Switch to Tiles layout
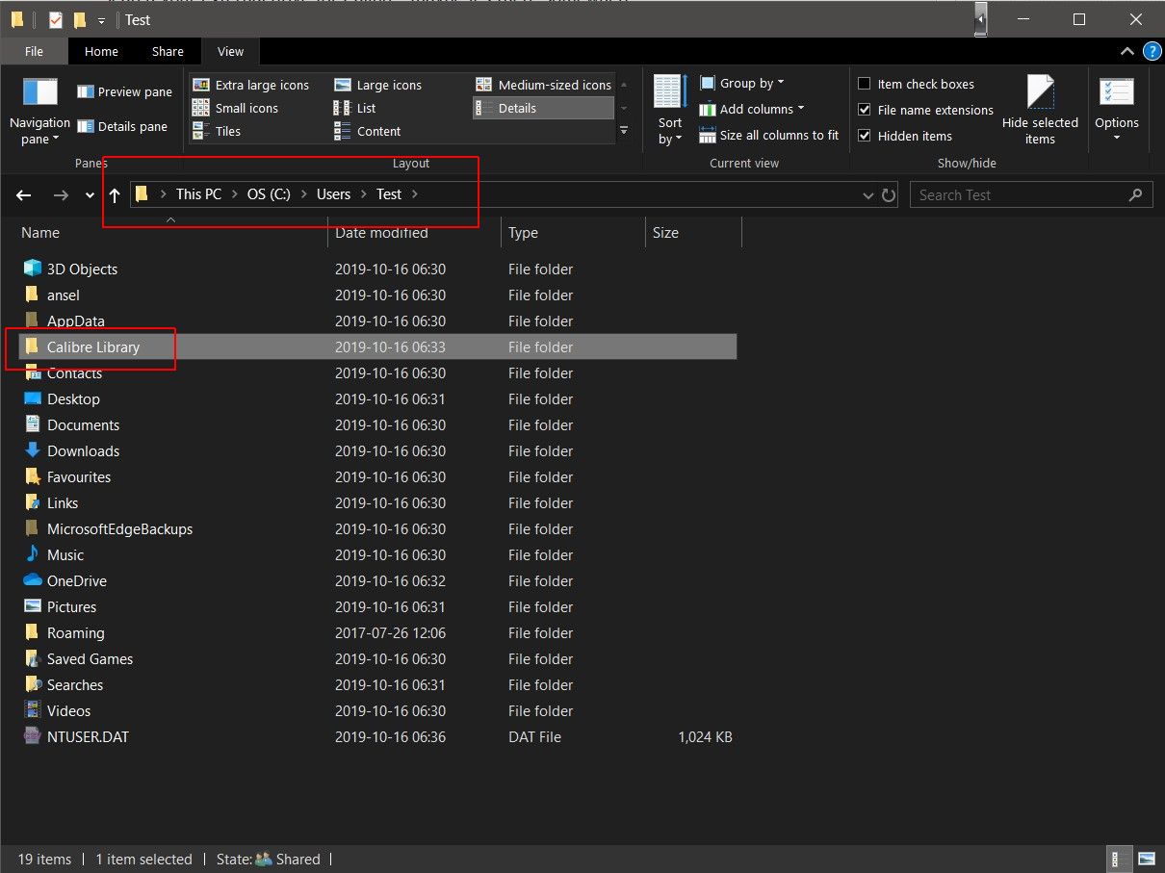The width and height of the screenshot is (1165, 873). [x=216, y=131]
